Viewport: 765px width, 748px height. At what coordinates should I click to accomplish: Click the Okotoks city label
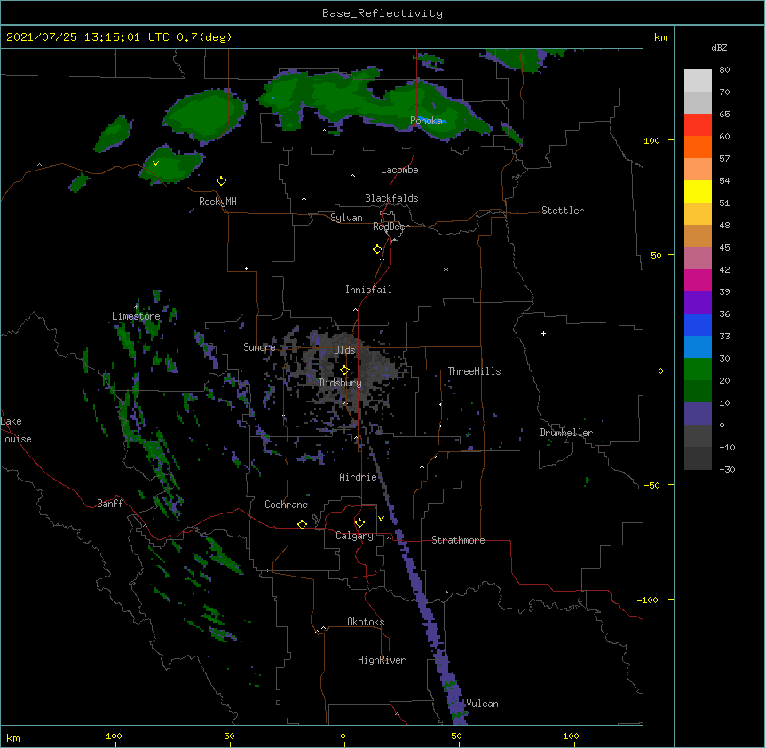tap(366, 622)
